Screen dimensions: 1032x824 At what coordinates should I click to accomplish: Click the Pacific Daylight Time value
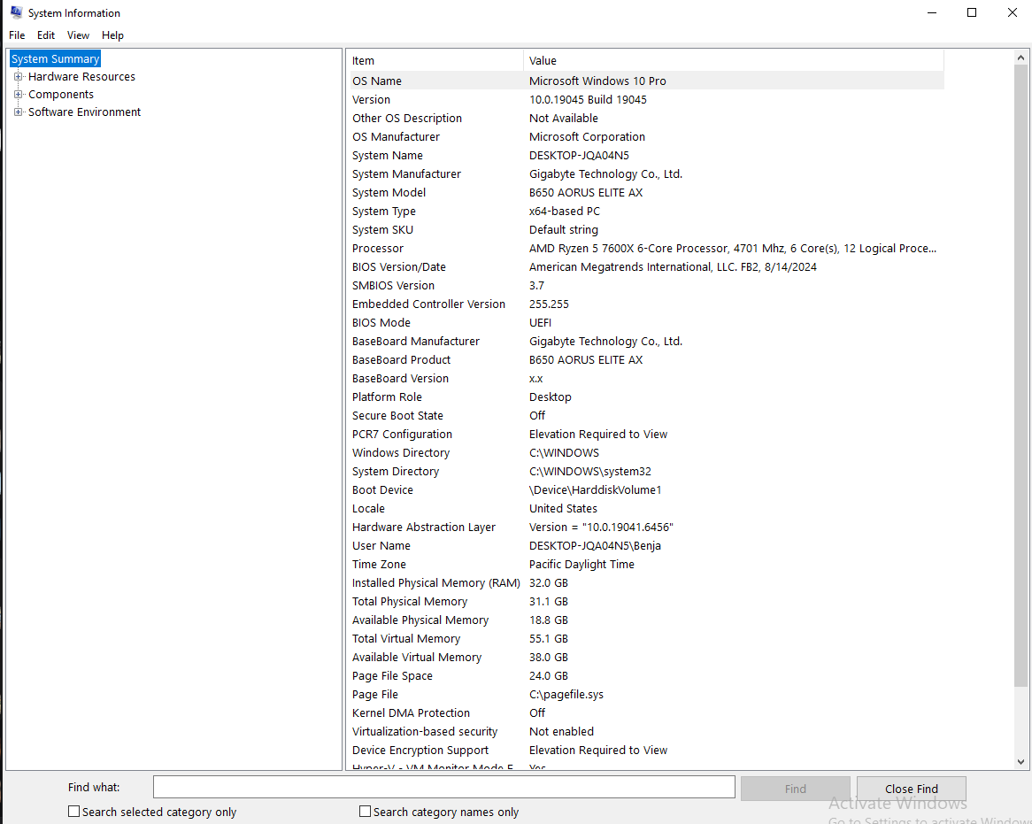[581, 564]
